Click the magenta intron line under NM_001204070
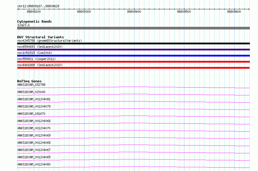Image resolution: width=258 pixels, height=171 pixels. tap(133, 130)
